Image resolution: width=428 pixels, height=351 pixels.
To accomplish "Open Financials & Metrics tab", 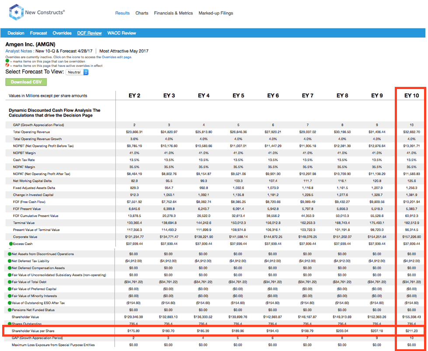I will tap(173, 13).
